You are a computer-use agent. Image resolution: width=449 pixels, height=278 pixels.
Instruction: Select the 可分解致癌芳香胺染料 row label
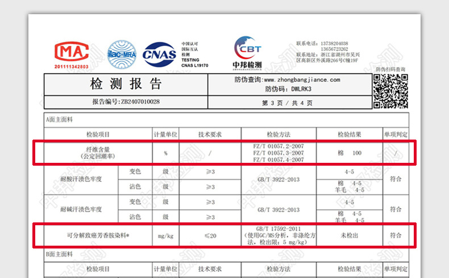(x=95, y=235)
